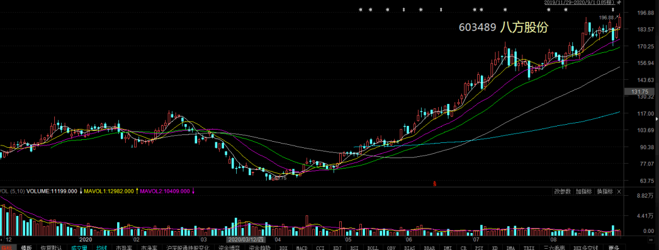Click the magenta MAVOL2:10409.000 label

pos(165,192)
